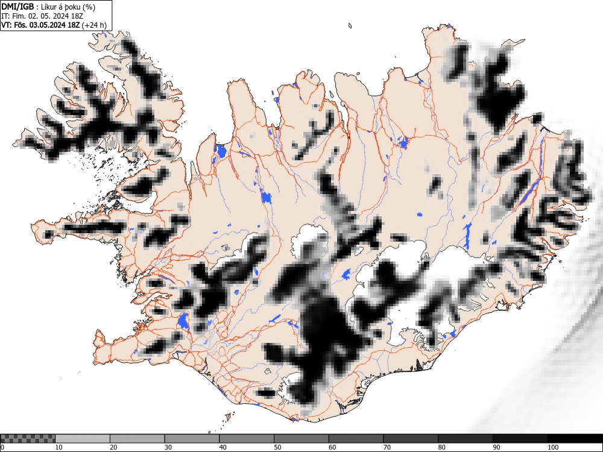
Task: Select the 60–70 percent legend swatch
Action: click(x=356, y=439)
